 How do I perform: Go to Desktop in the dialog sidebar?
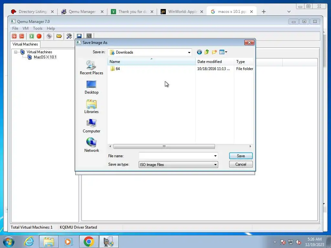(91, 87)
